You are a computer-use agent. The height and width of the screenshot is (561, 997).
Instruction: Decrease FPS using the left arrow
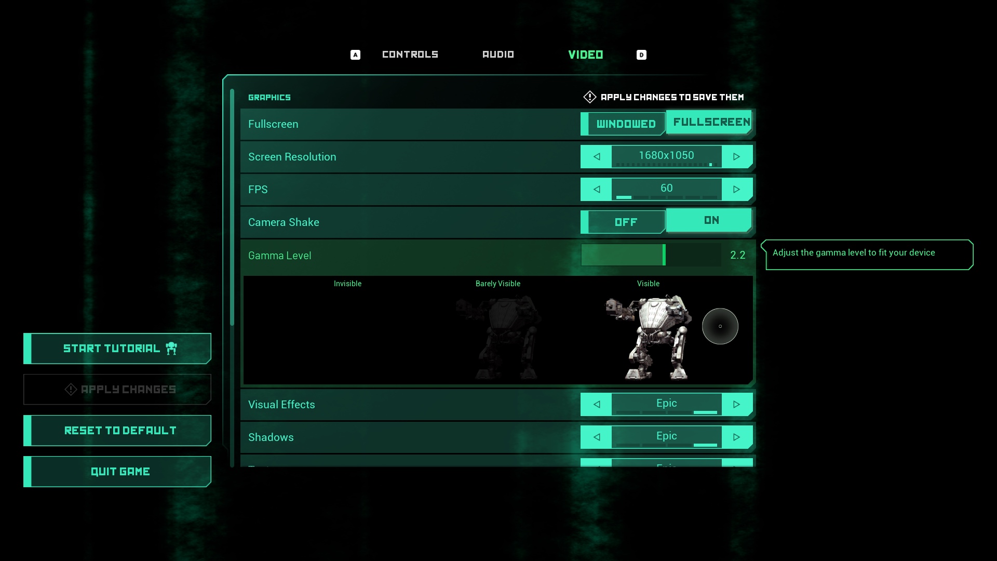click(x=596, y=189)
